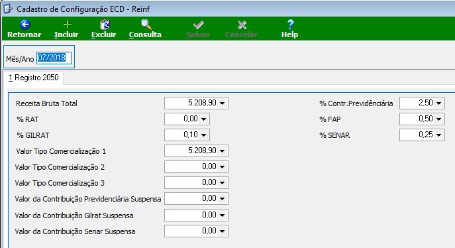This screenshot has width=455, height=248.
Task: Click the Excluir label in toolbar
Action: click(x=103, y=34)
